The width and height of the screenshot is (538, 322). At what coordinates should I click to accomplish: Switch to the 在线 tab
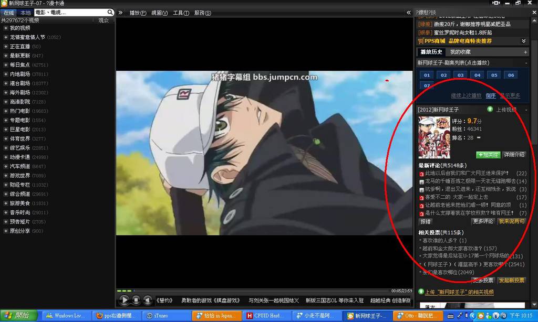pyautogui.click(x=9, y=13)
